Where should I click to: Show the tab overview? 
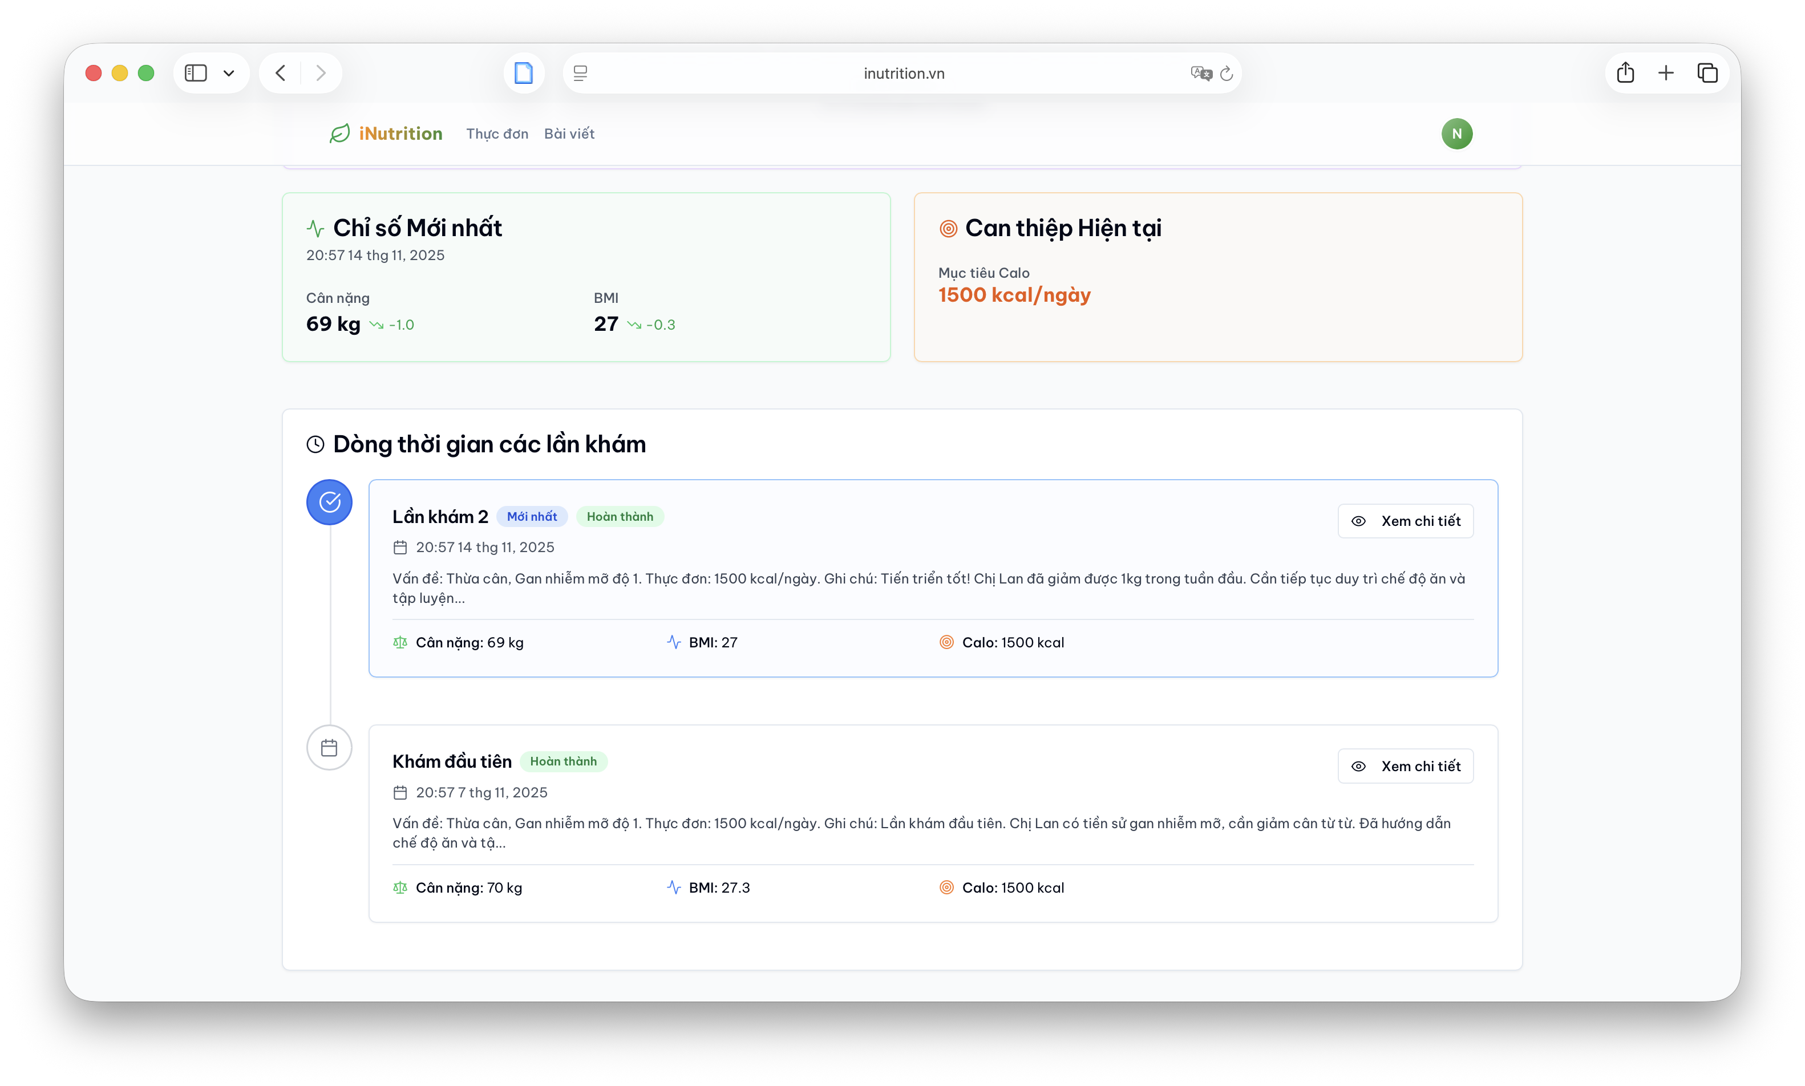click(1707, 73)
